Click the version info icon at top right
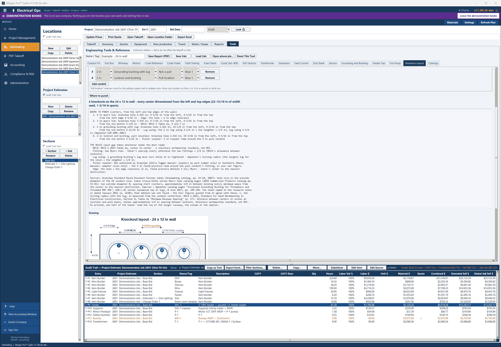 point(497,10)
